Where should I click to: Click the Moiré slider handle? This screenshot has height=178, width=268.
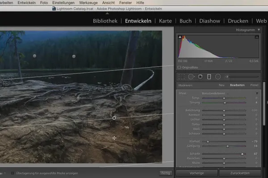click(x=224, y=163)
